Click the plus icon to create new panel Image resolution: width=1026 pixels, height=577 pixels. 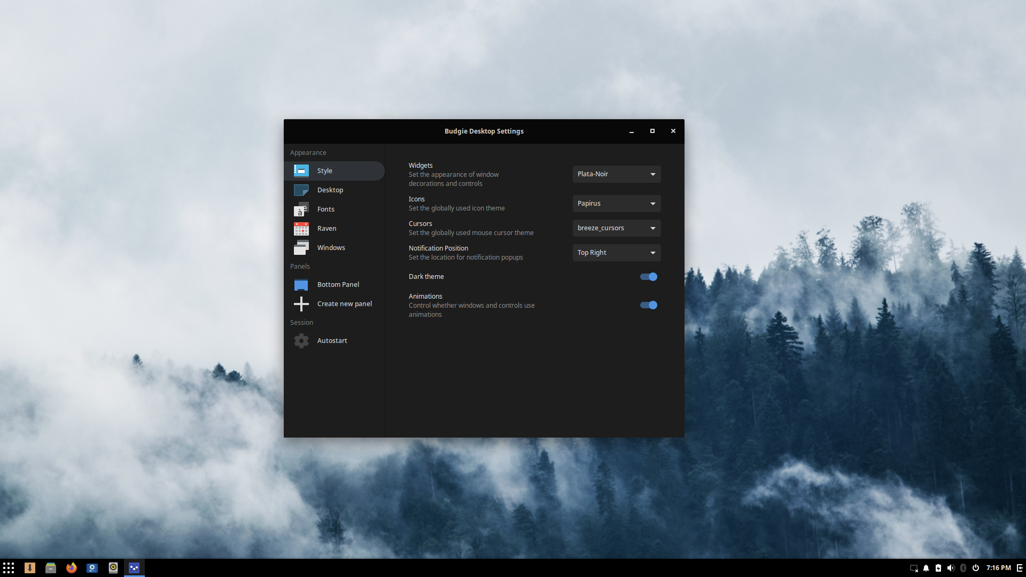301,304
